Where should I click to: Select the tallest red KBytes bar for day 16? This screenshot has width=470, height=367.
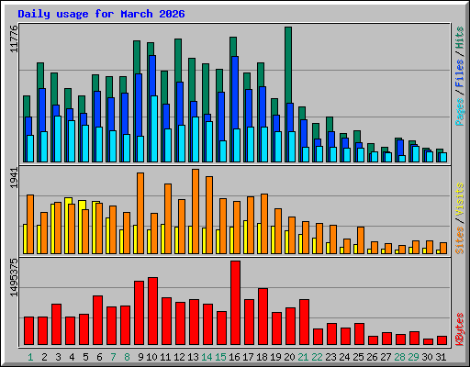[x=235, y=303]
